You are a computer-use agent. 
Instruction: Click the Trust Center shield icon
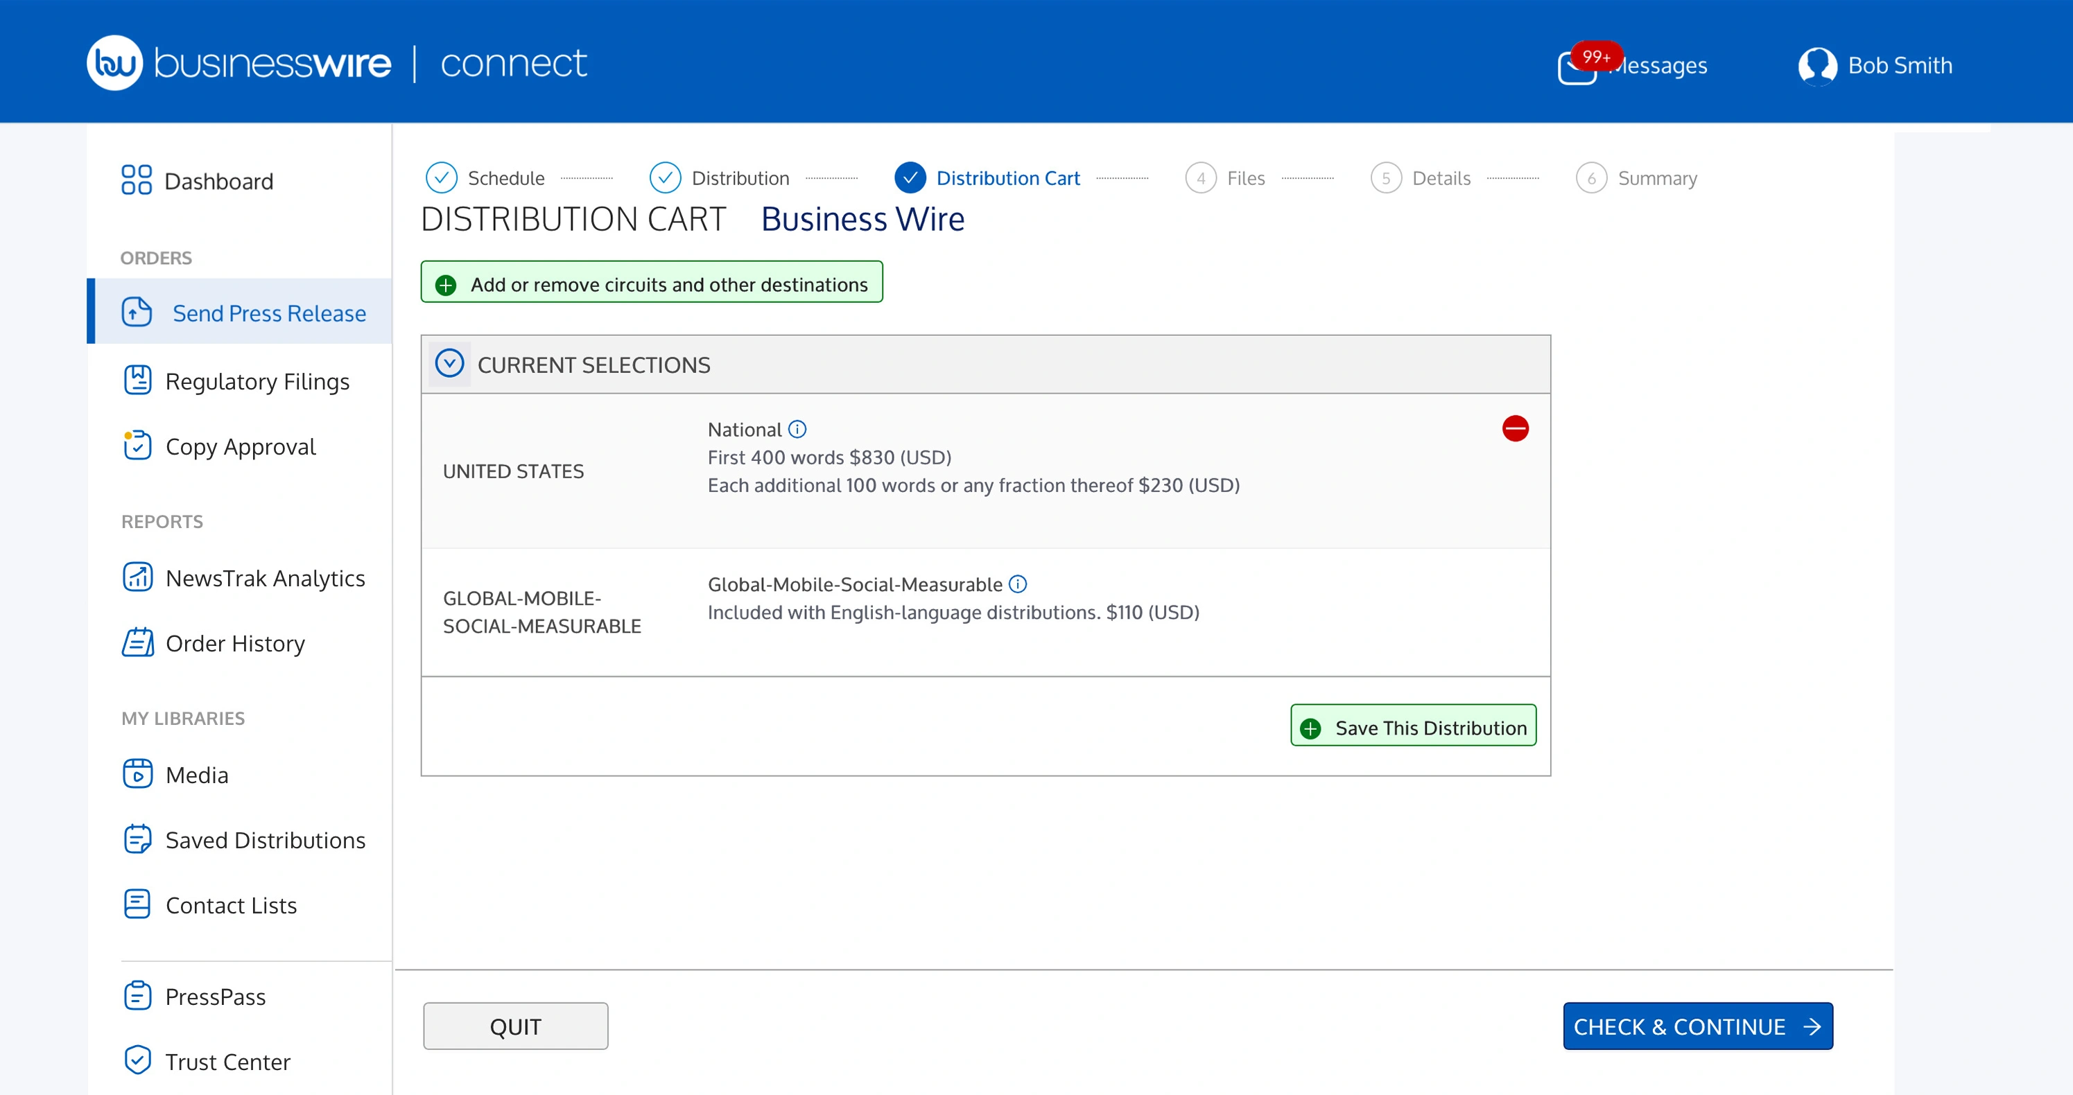[x=137, y=1061]
